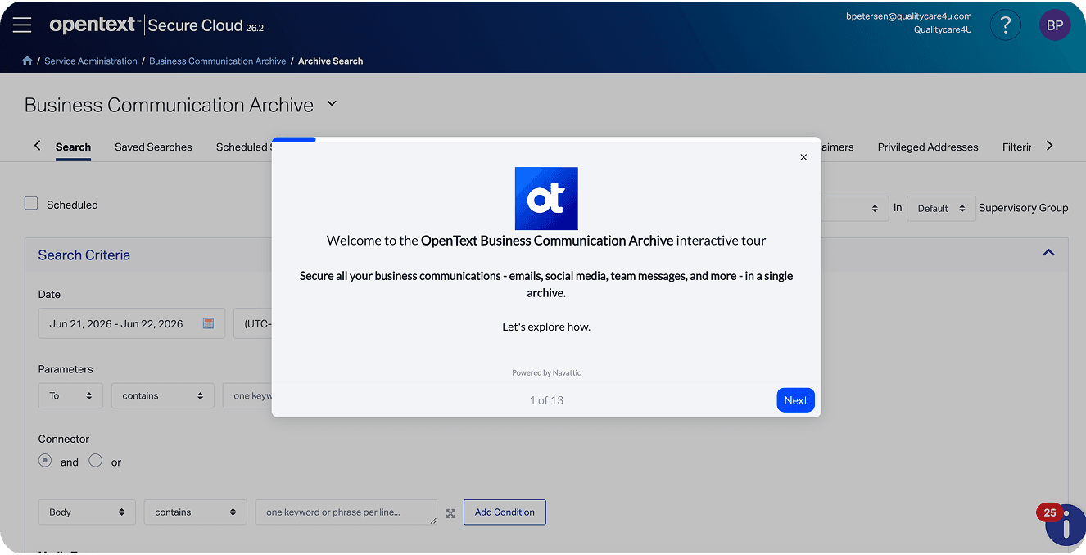
Task: Click the Body keyword or phrase textbox
Action: [346, 512]
